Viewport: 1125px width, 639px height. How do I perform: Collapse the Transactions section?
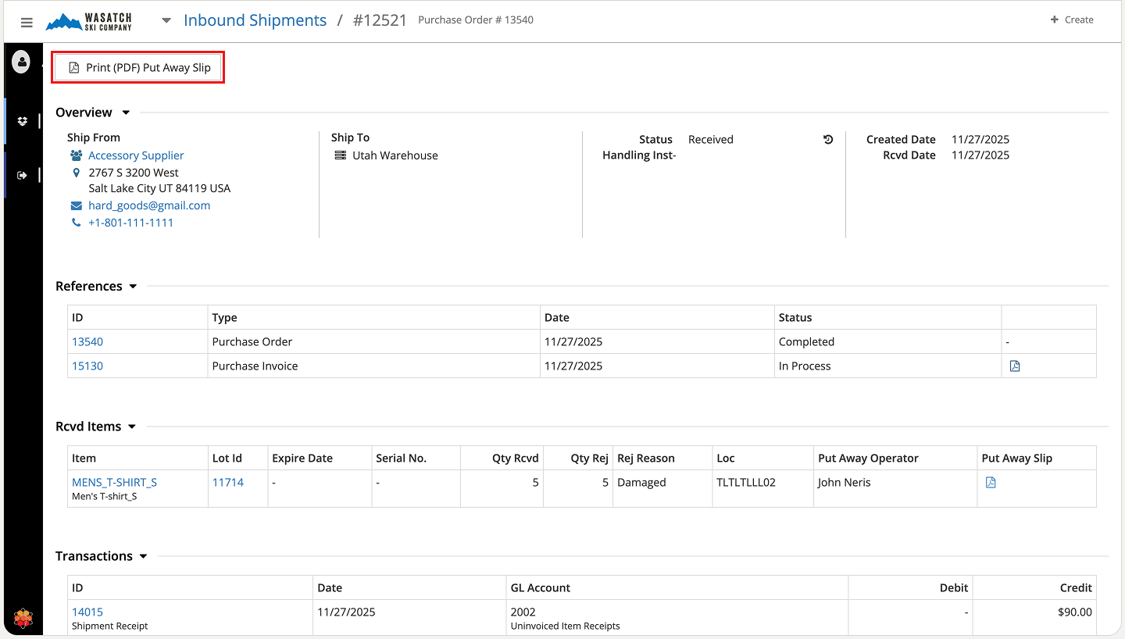(143, 557)
